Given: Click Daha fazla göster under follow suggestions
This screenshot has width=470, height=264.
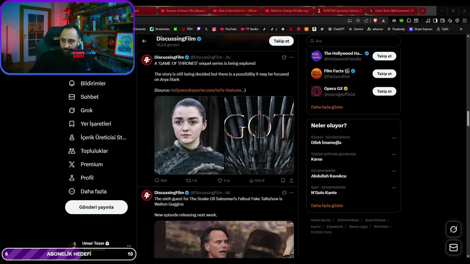Looking at the screenshot, I should [x=327, y=107].
